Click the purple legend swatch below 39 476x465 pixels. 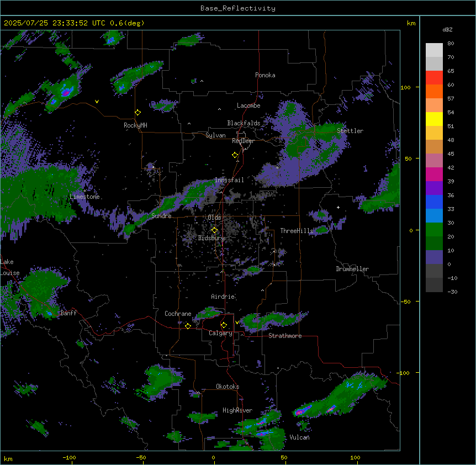tap(434, 188)
